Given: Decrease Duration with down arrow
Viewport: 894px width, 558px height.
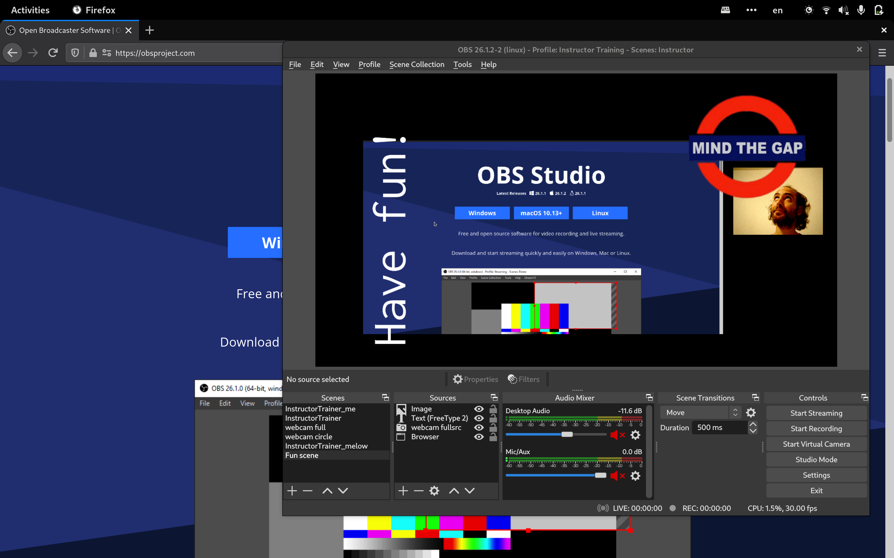Looking at the screenshot, I should [753, 431].
